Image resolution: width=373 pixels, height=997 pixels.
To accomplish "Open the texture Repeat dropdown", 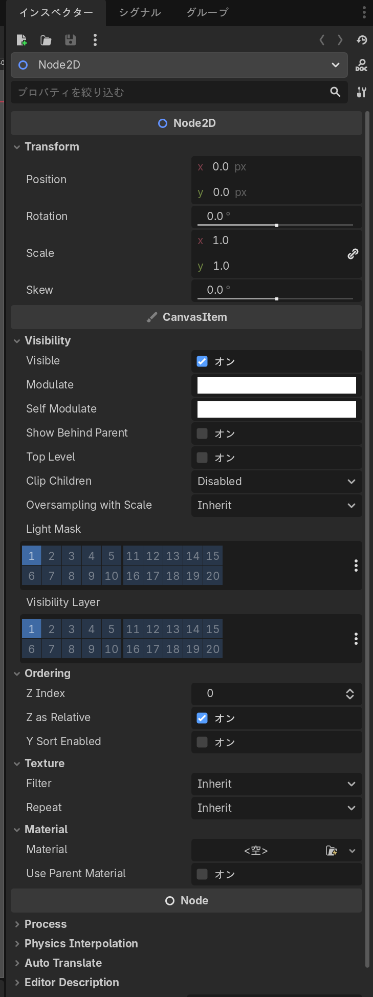I will click(277, 808).
